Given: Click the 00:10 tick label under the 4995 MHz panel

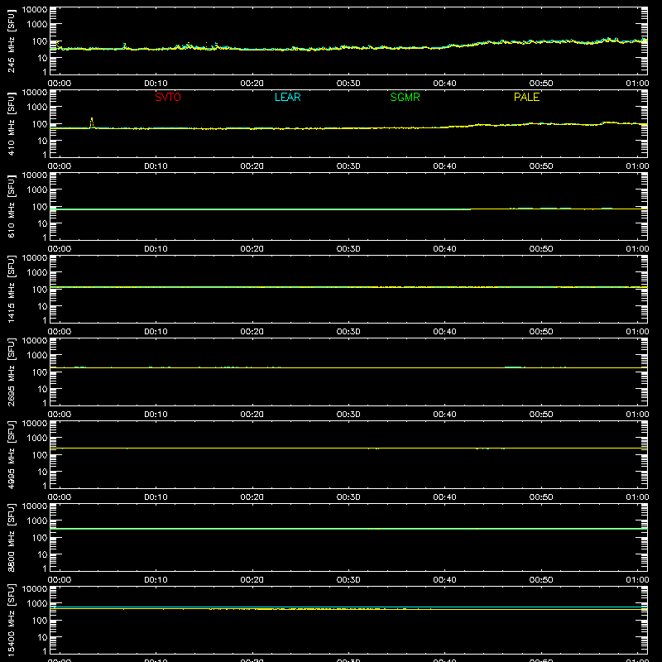Looking at the screenshot, I should click(x=156, y=497).
